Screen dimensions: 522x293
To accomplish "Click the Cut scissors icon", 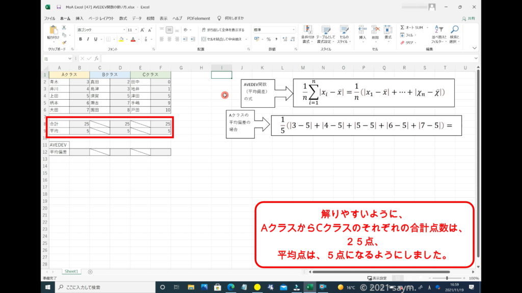I will click(x=65, y=27).
